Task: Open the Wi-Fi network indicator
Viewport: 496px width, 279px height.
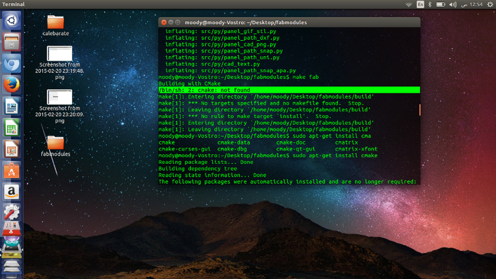Action: 409,5
